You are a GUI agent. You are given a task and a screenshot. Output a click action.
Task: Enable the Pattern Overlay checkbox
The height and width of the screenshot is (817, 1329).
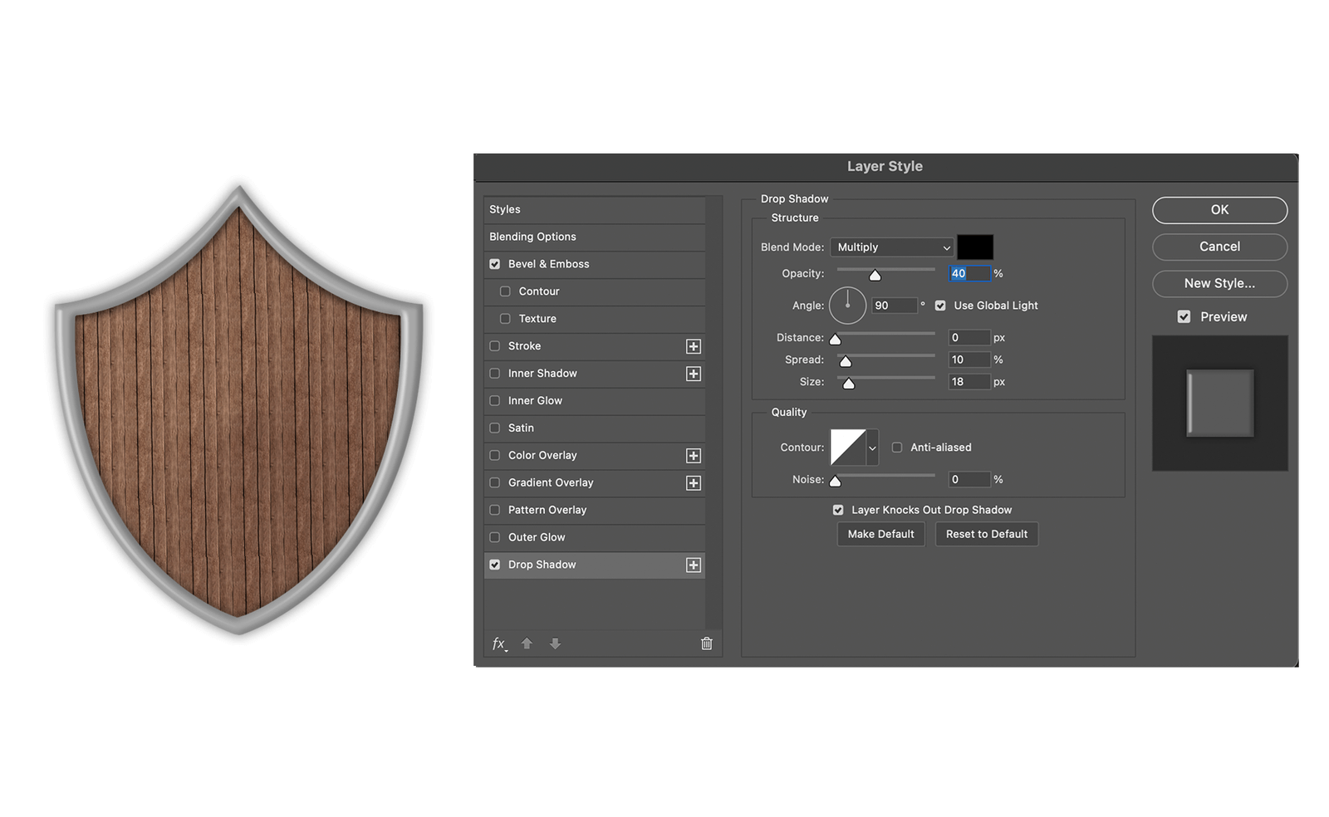(495, 511)
